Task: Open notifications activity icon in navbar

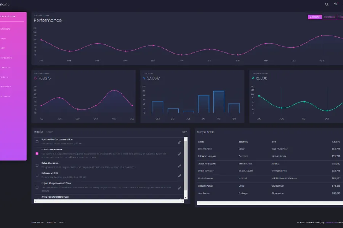Action: tap(336, 4)
